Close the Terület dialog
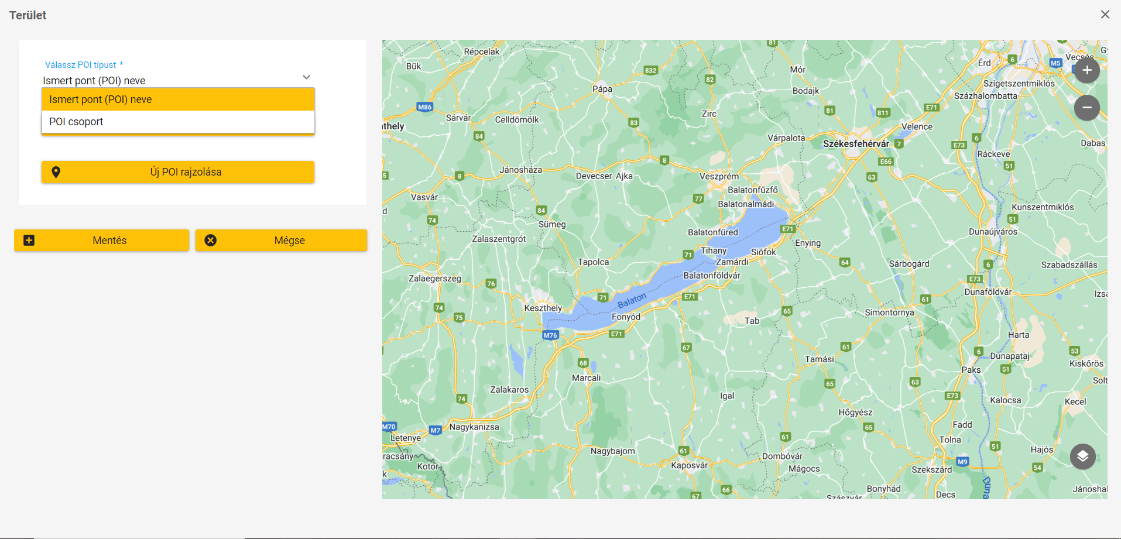The image size is (1121, 539). [x=1105, y=15]
